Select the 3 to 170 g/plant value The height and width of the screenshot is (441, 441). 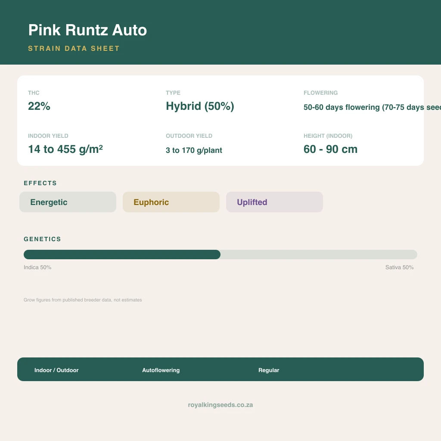(x=194, y=150)
